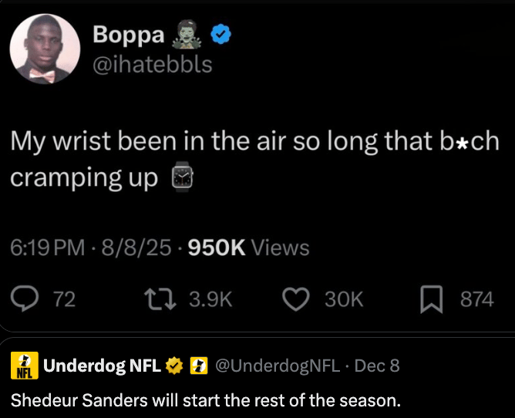Like the tweet with the heart icon
Viewport: 515px width, 418px height.
pos(297,298)
